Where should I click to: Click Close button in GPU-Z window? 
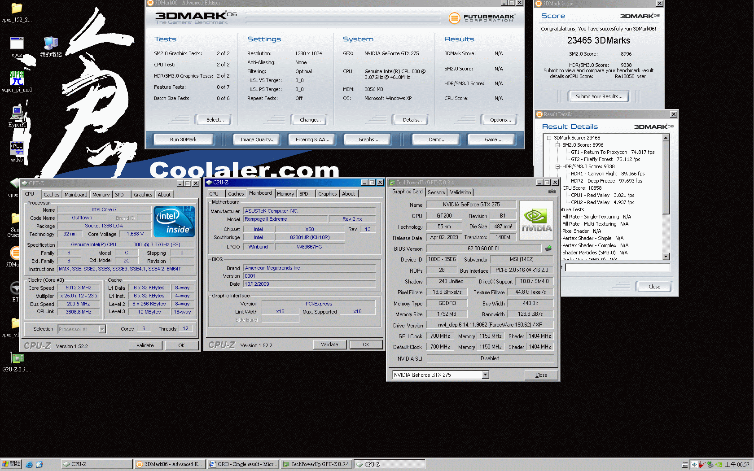click(x=541, y=375)
